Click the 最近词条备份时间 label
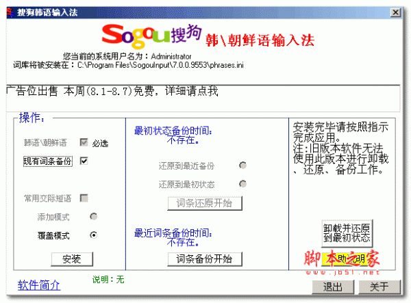The image size is (411, 303). pyautogui.click(x=173, y=233)
